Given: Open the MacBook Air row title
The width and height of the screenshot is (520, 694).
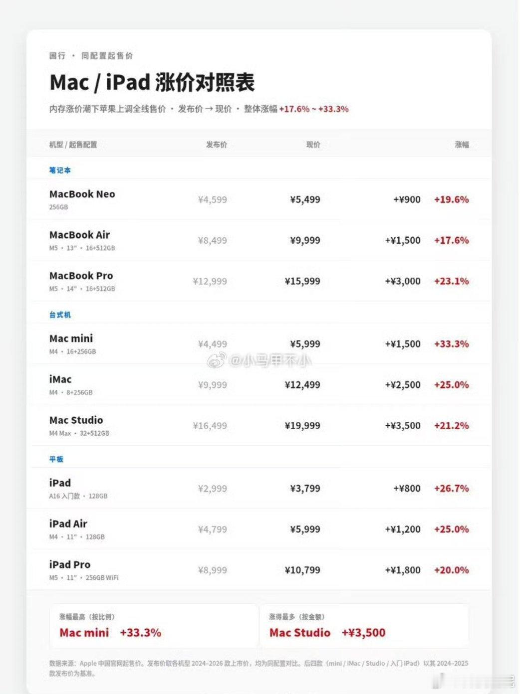Looking at the screenshot, I should (79, 235).
